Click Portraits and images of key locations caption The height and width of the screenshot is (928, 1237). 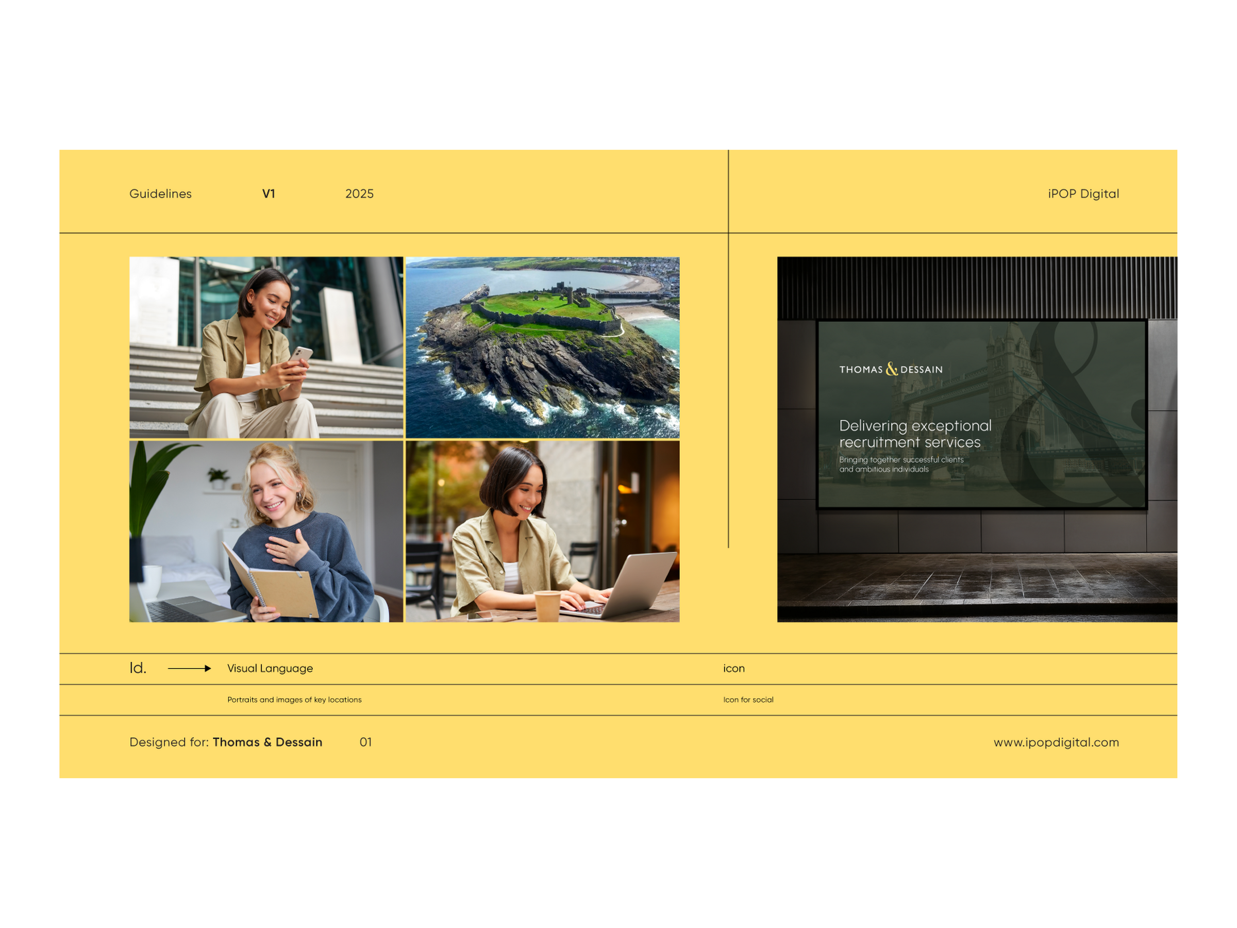(x=294, y=699)
